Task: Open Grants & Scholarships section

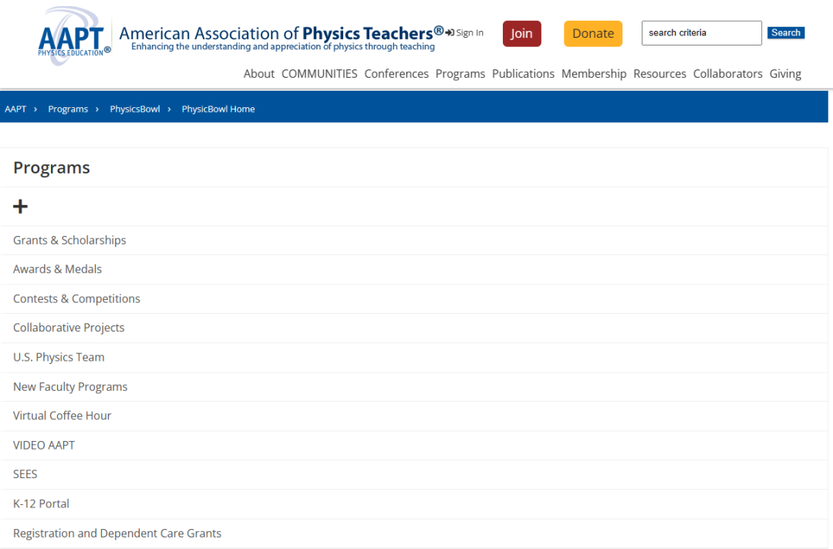Action: [69, 241]
